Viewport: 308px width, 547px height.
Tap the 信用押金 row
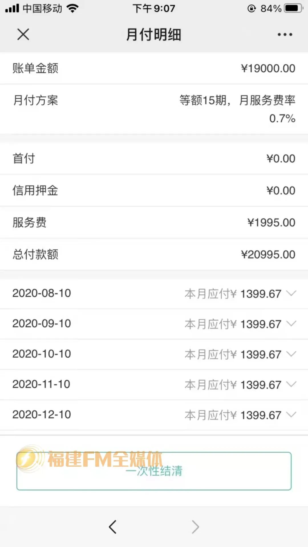(x=154, y=190)
